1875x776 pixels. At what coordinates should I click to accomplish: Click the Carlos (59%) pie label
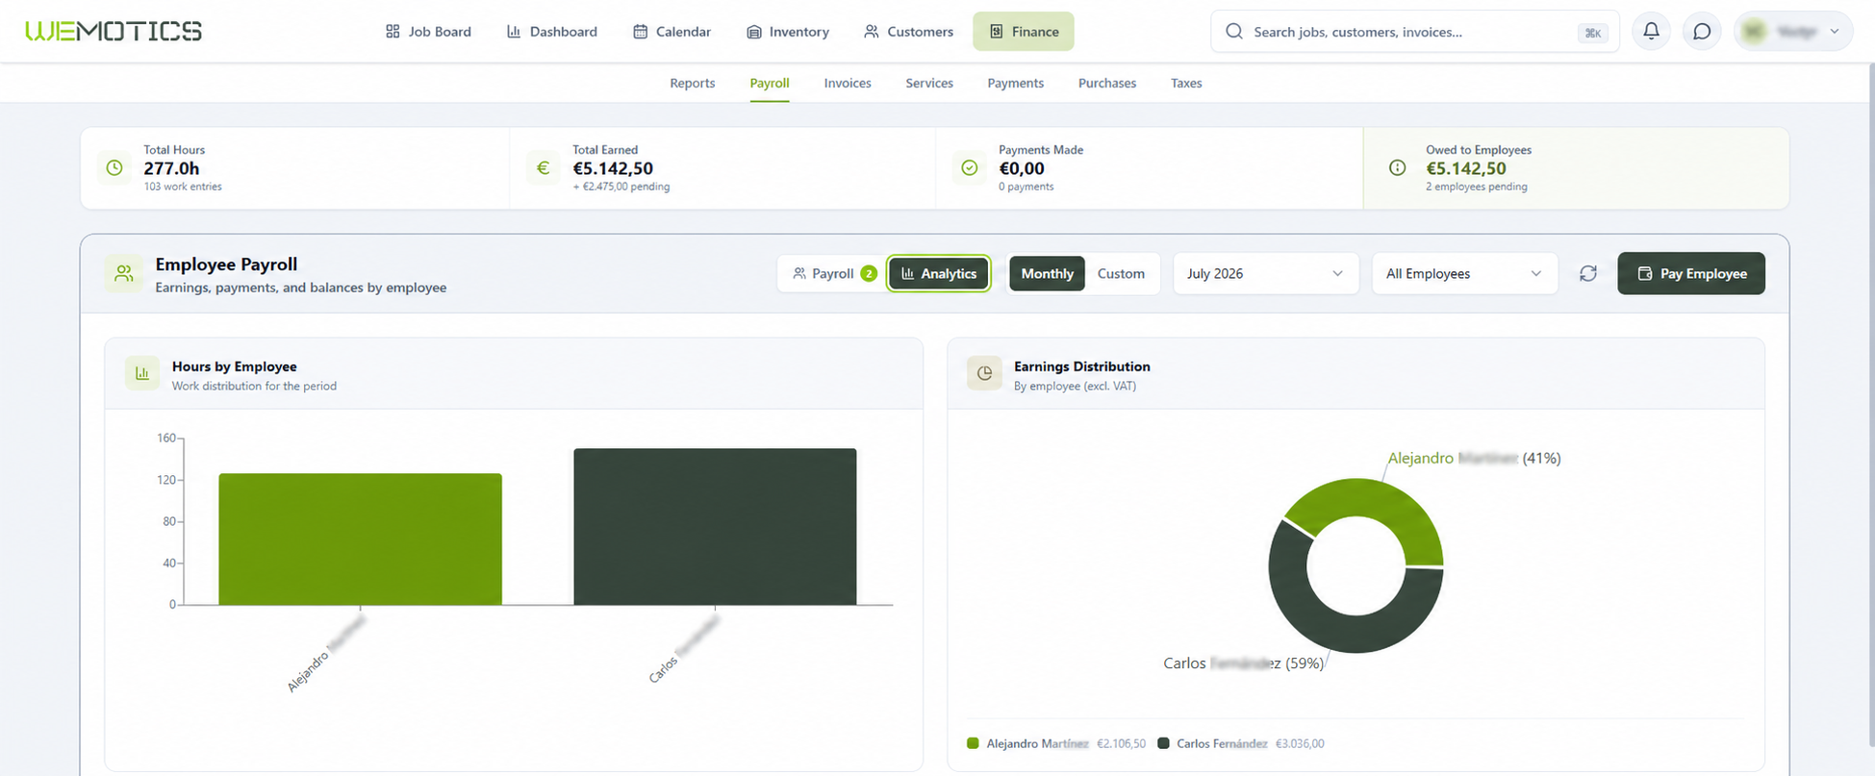[x=1243, y=663]
